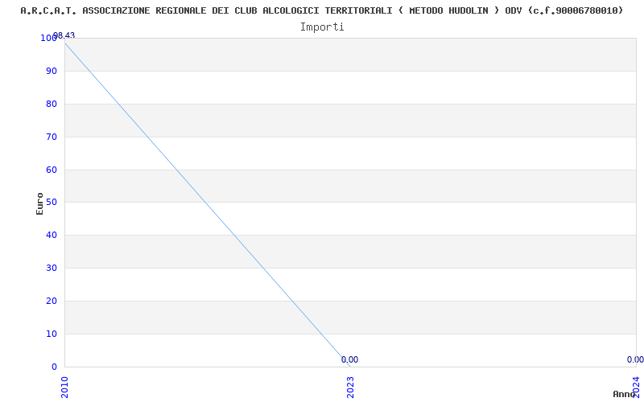The width and height of the screenshot is (644, 402).
Task: Click the y-axis value 60
Action: (x=52, y=170)
